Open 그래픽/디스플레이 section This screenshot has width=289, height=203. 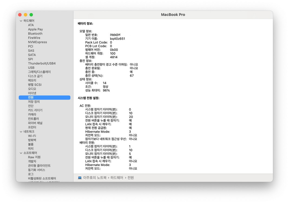coord(39,72)
